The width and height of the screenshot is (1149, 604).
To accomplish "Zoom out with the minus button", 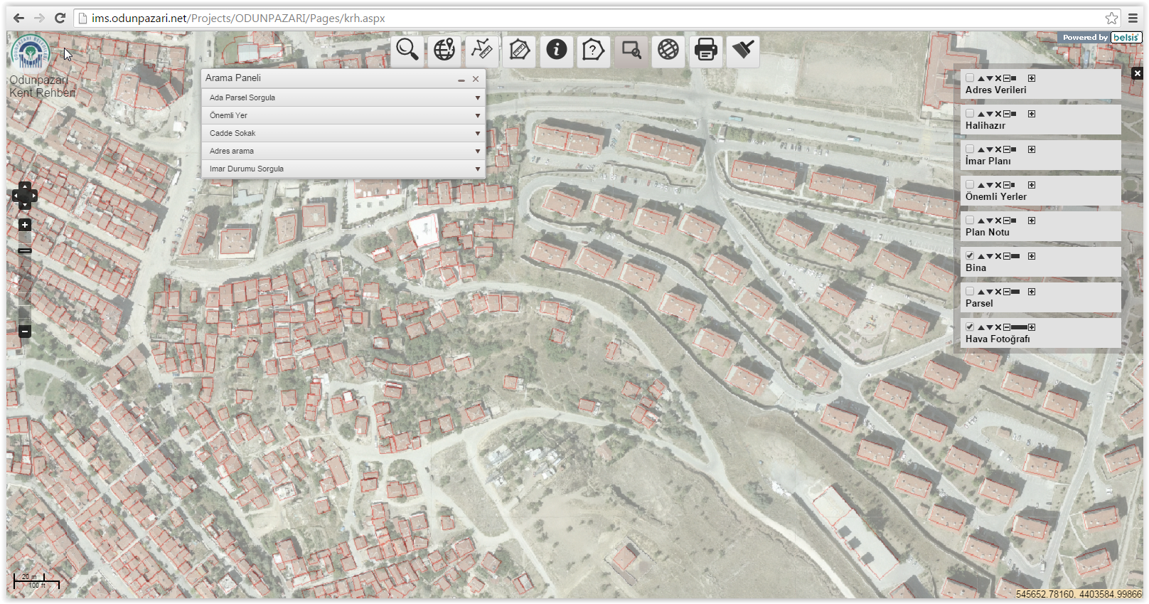I will click(25, 332).
